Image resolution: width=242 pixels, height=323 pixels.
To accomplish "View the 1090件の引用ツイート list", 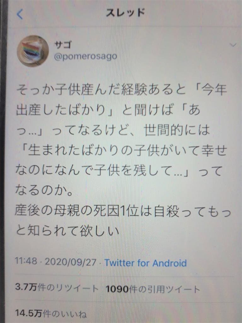I will click(x=153, y=289).
